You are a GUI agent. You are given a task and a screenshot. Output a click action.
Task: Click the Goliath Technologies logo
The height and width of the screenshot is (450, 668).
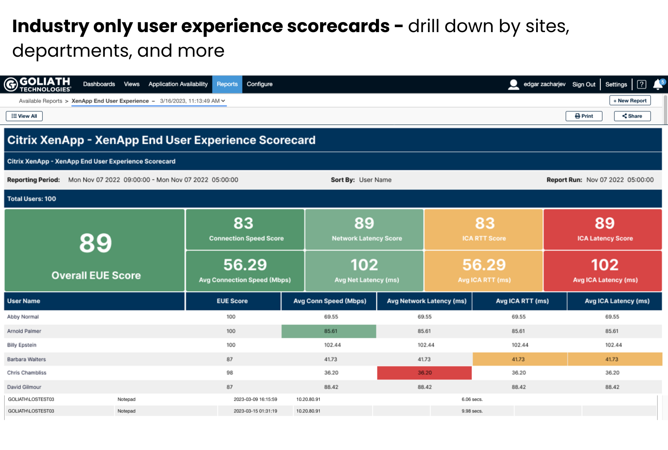coord(38,84)
